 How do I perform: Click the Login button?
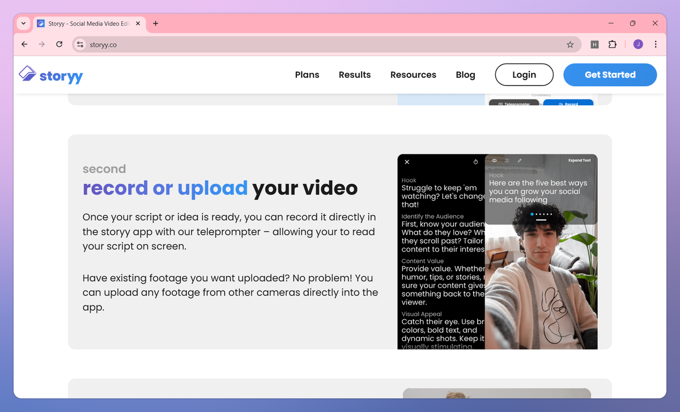[524, 75]
